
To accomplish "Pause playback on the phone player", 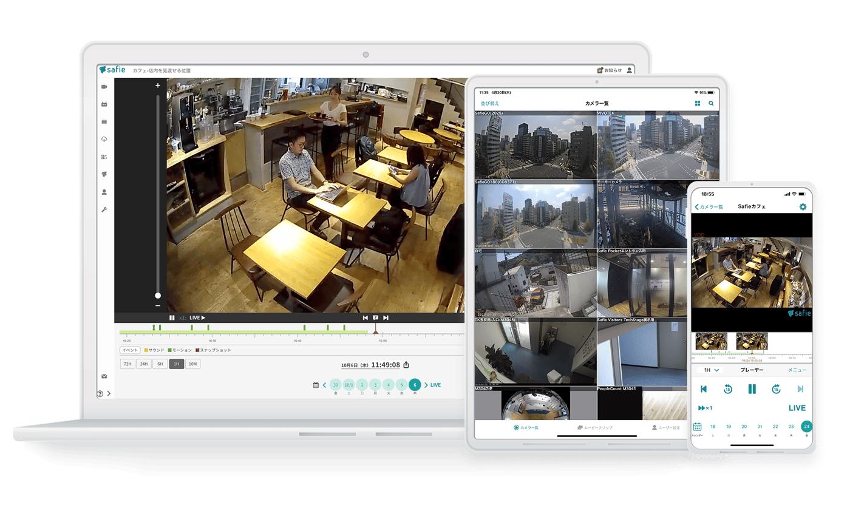I will point(752,389).
